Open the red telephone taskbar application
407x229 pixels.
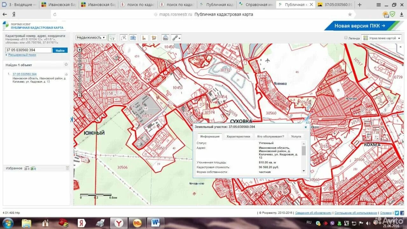[x=64, y=223]
